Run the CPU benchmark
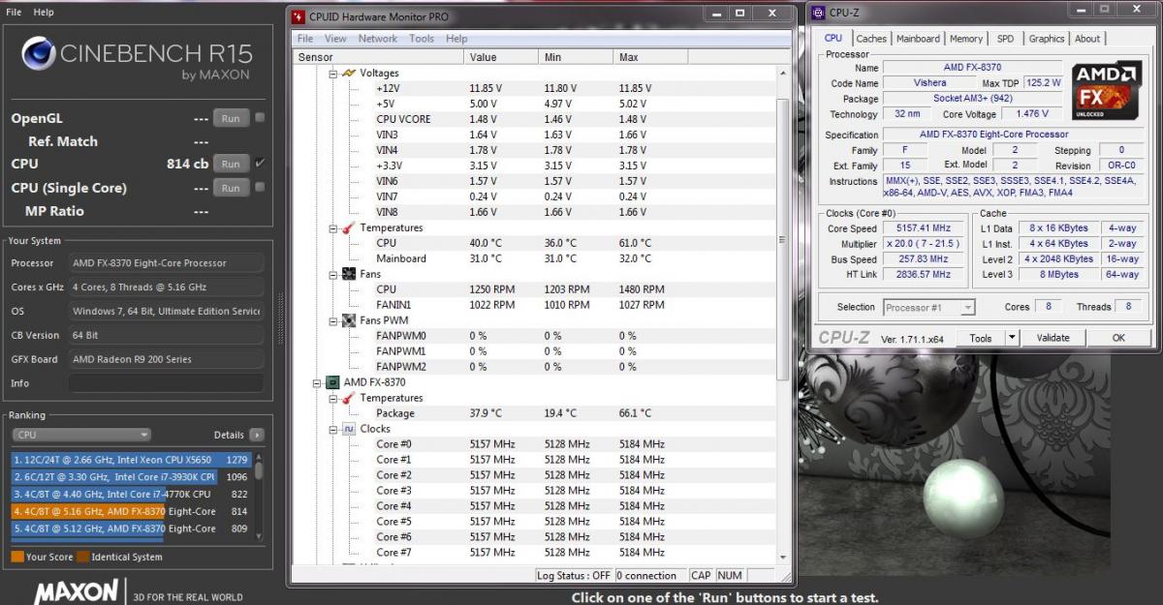Screen dimensions: 1163x605 (x=231, y=164)
